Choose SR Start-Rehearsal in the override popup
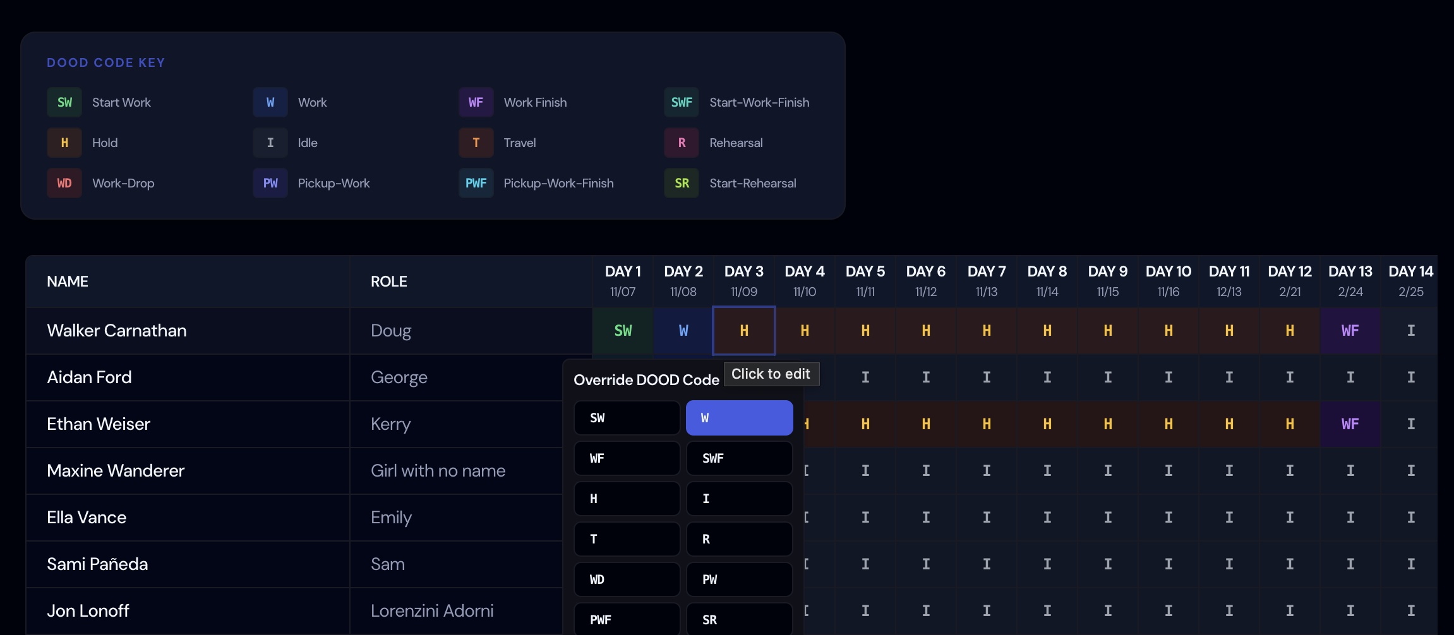Screen dimensions: 1454x635 739,619
